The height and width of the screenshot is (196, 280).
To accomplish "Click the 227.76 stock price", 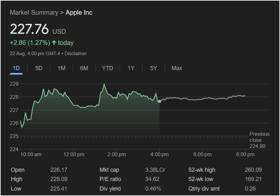I will 29,29.
